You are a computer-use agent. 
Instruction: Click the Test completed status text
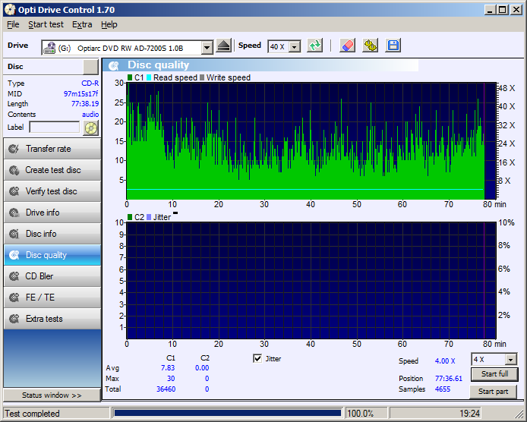pyautogui.click(x=32, y=414)
